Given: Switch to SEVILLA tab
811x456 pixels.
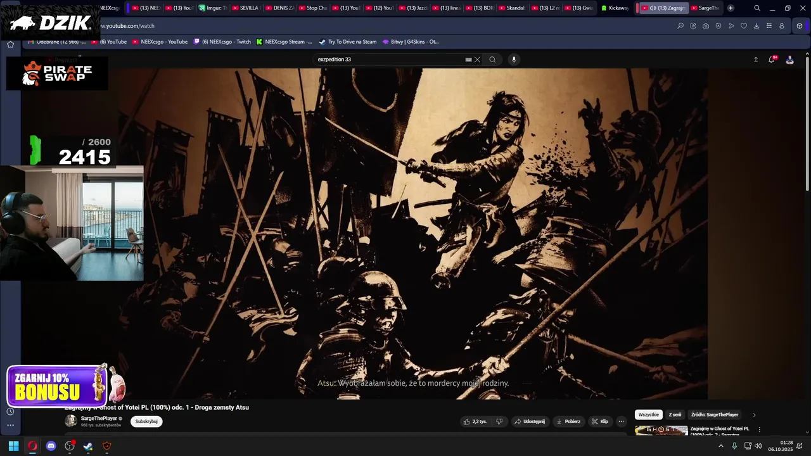Looking at the screenshot, I should (245, 8).
